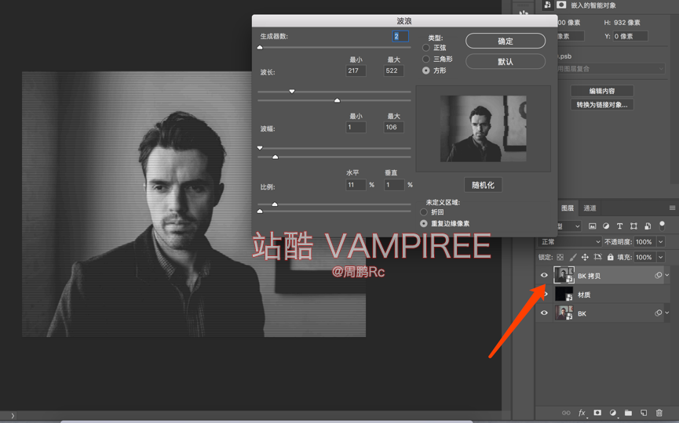This screenshot has width=679, height=423.
Task: Click 转换为链接对象... button
Action: (x=602, y=104)
